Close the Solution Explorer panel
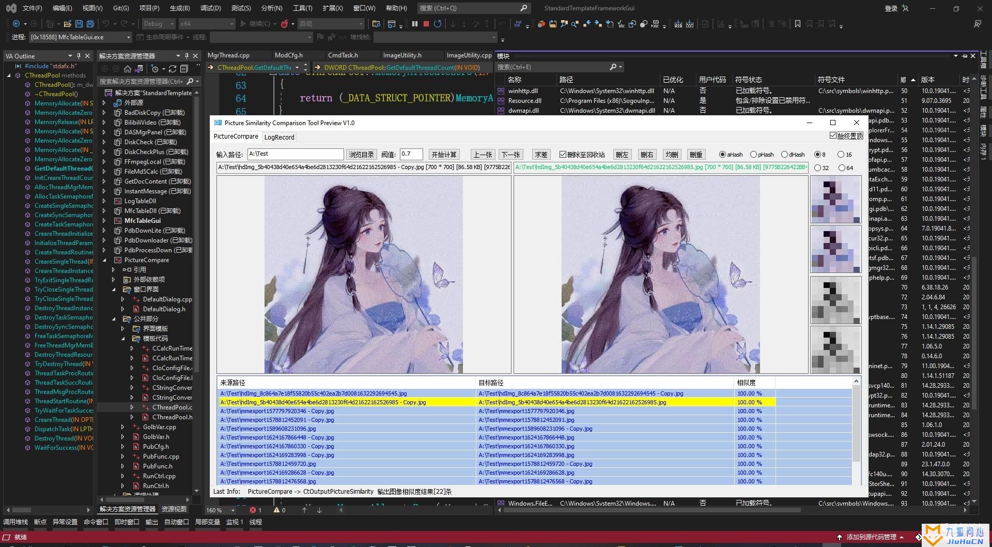Image resolution: width=992 pixels, height=547 pixels. coord(195,56)
